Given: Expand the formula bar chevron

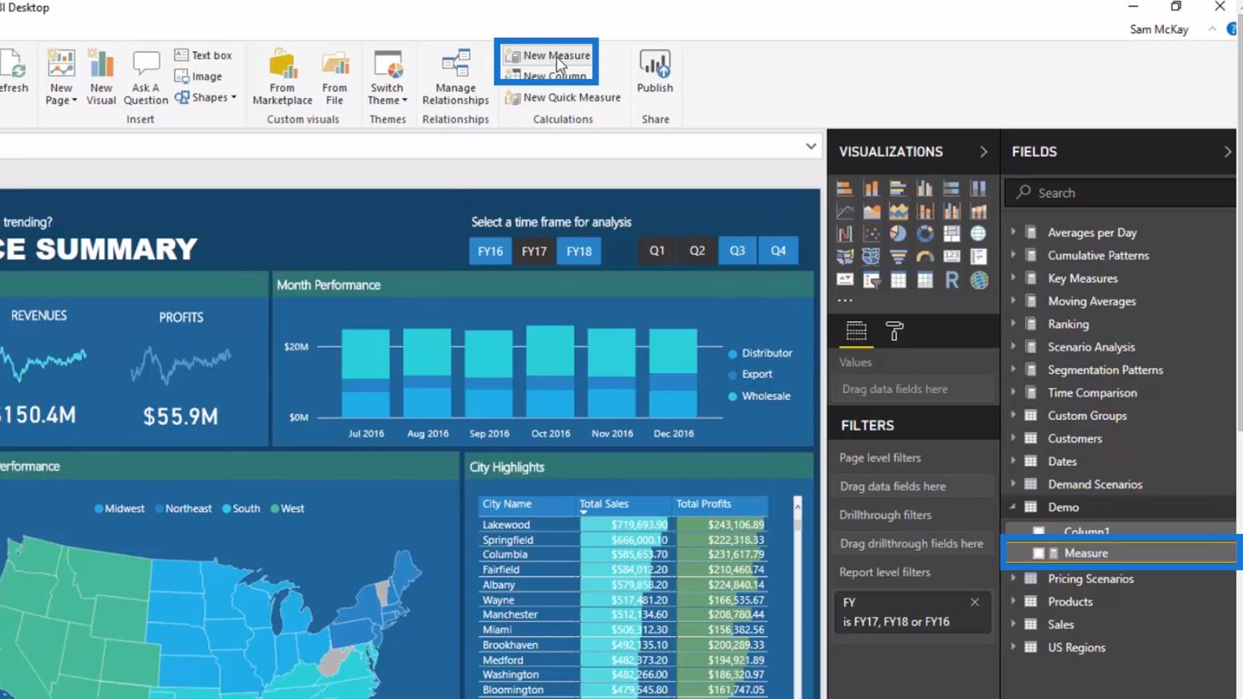Looking at the screenshot, I should pos(811,146).
